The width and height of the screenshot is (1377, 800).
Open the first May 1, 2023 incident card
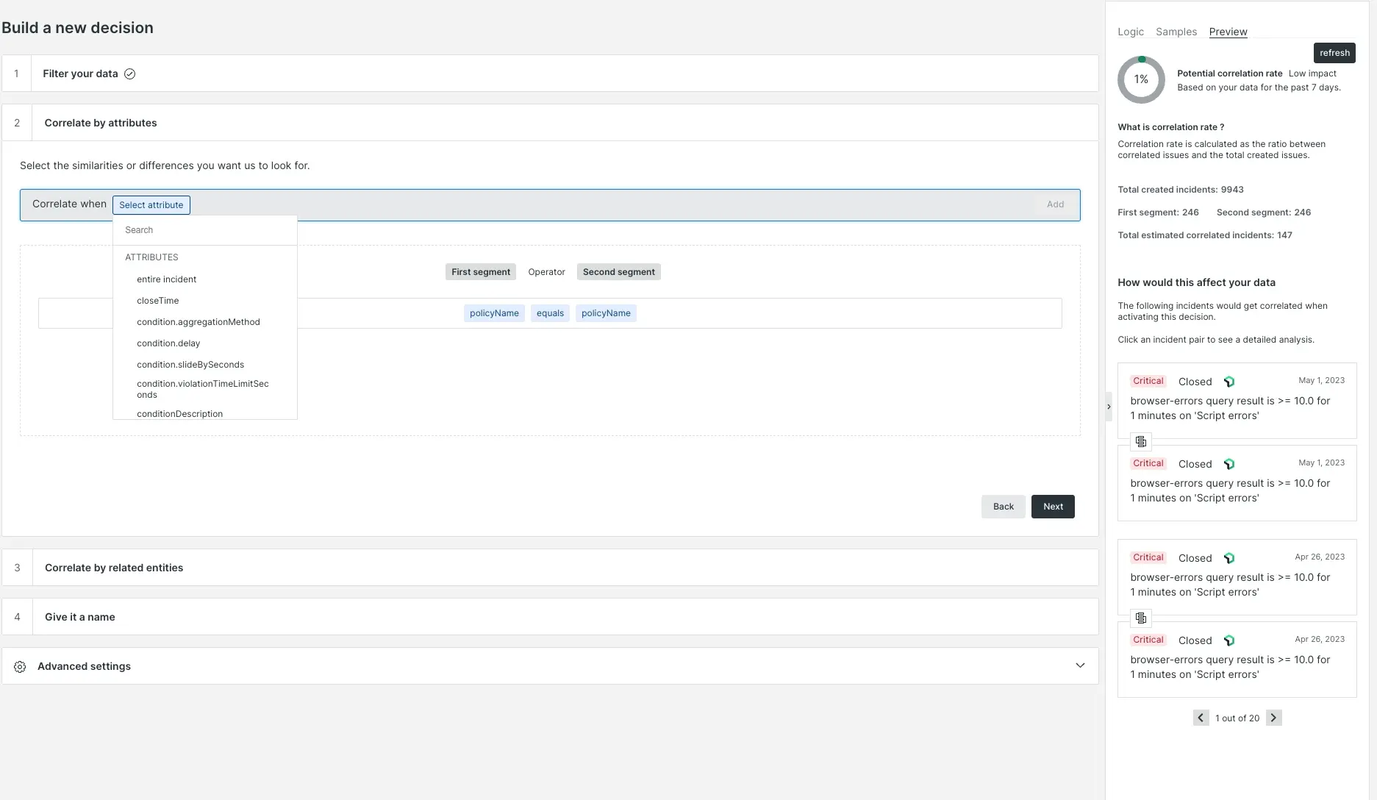point(1237,401)
